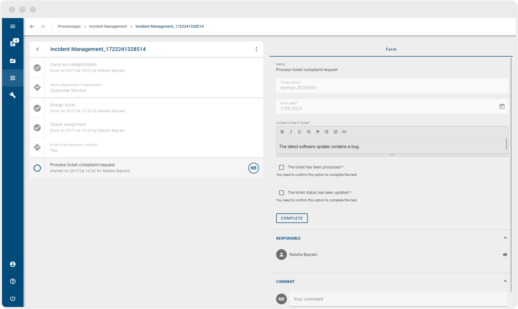The height and width of the screenshot is (309, 518).
Task: Open the cases folder icon in sidebar
Action: point(13,61)
